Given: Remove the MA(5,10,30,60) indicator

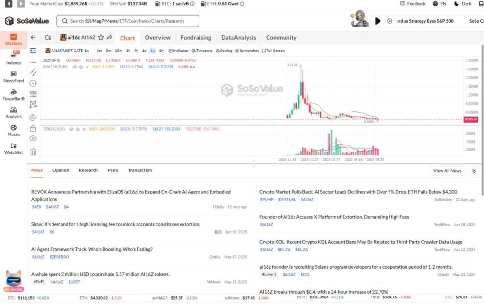Looking at the screenshot, I should (x=87, y=67).
